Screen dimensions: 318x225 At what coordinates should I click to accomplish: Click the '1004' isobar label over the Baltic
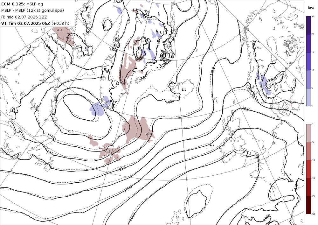(x=272, y=79)
